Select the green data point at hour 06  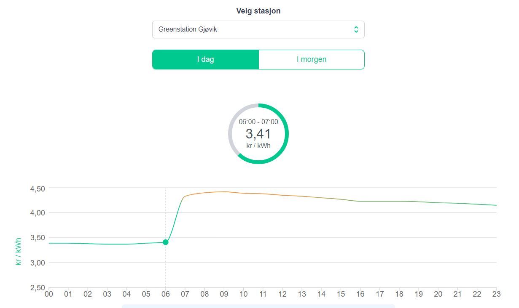pyautogui.click(x=165, y=242)
